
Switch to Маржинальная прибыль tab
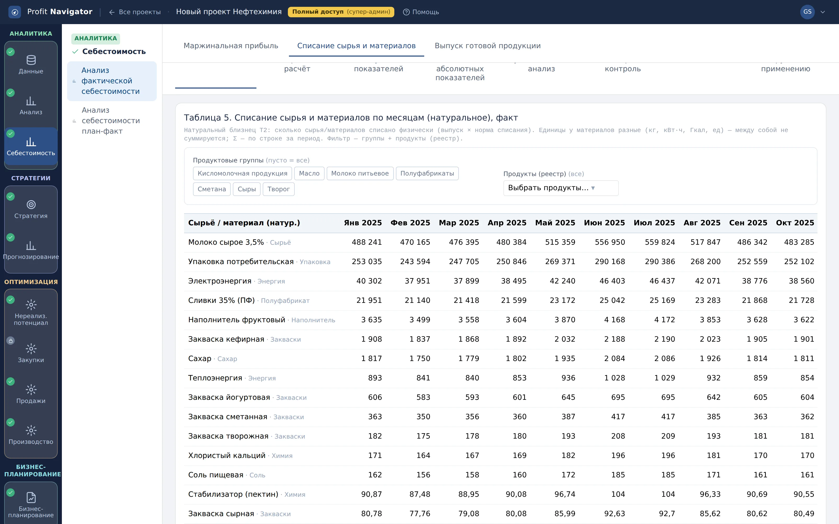(231, 46)
